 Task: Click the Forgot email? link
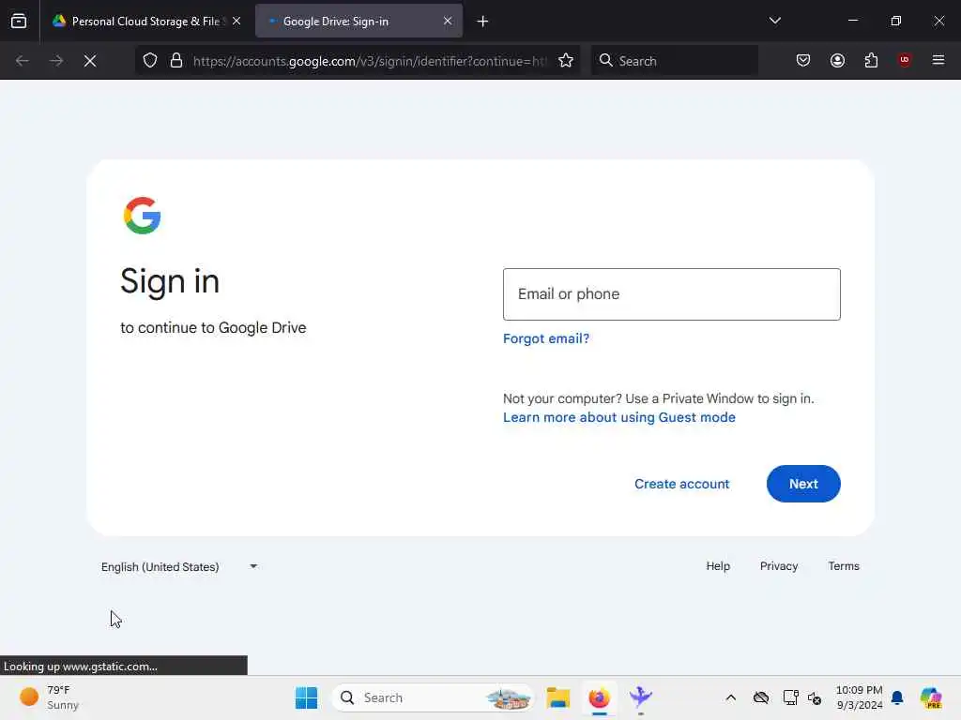click(x=546, y=338)
